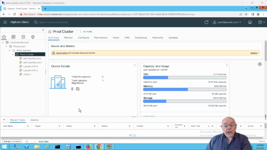Open the Windows Start menu
Image resolution: width=267 pixels, height=150 pixels.
[4, 147]
